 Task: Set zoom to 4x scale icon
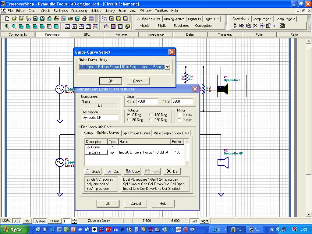35,26
